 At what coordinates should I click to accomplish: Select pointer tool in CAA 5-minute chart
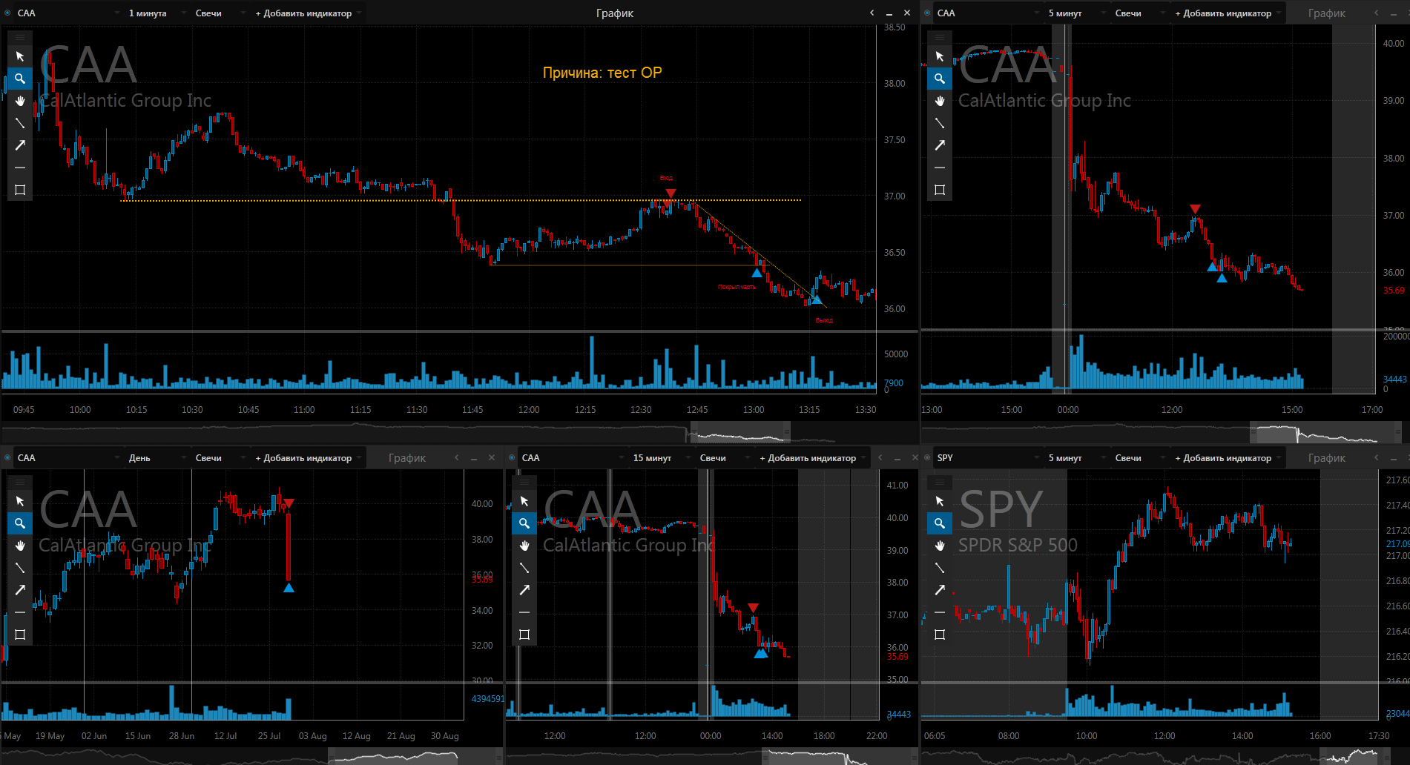click(x=940, y=56)
